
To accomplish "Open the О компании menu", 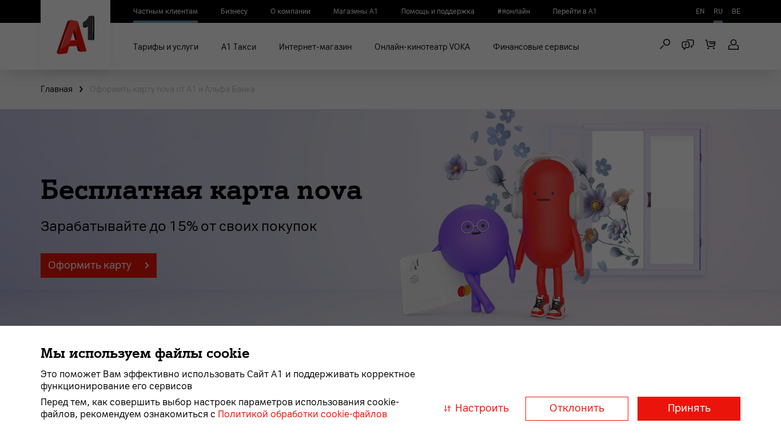I will pyautogui.click(x=290, y=11).
